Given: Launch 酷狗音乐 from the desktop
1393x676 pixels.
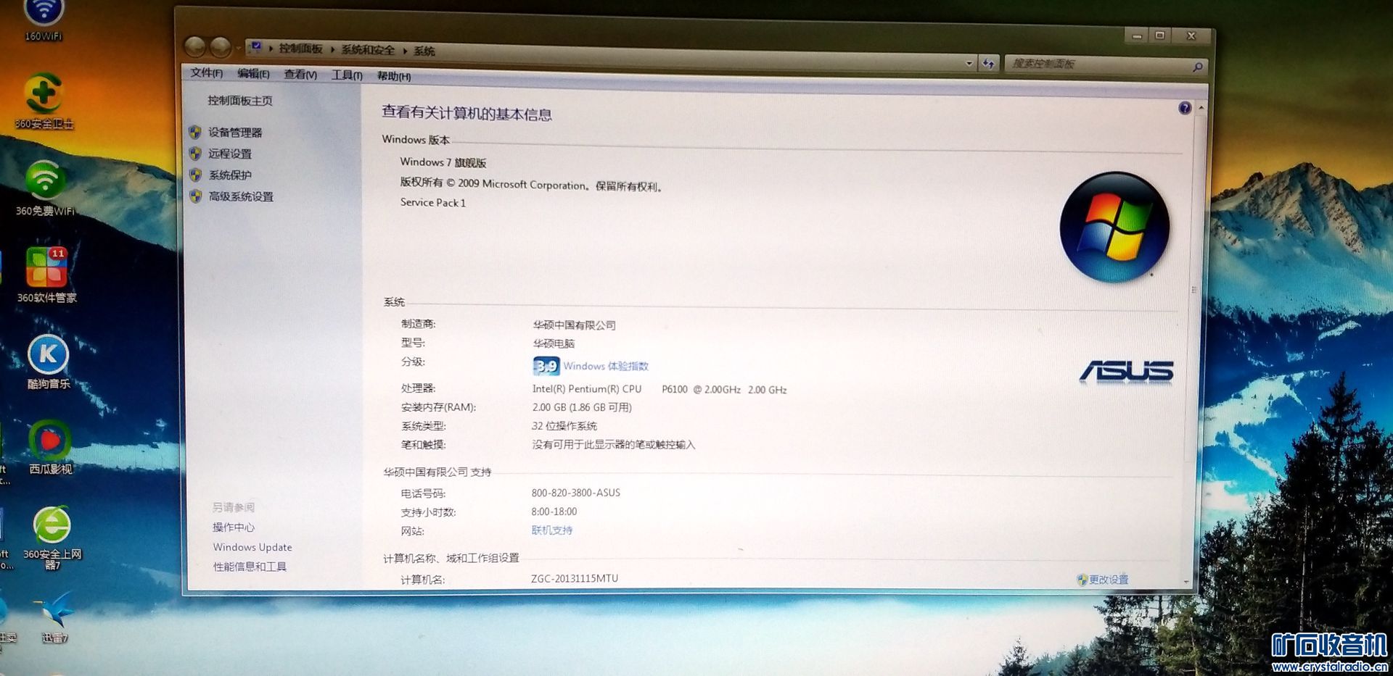Looking at the screenshot, I should [x=48, y=355].
